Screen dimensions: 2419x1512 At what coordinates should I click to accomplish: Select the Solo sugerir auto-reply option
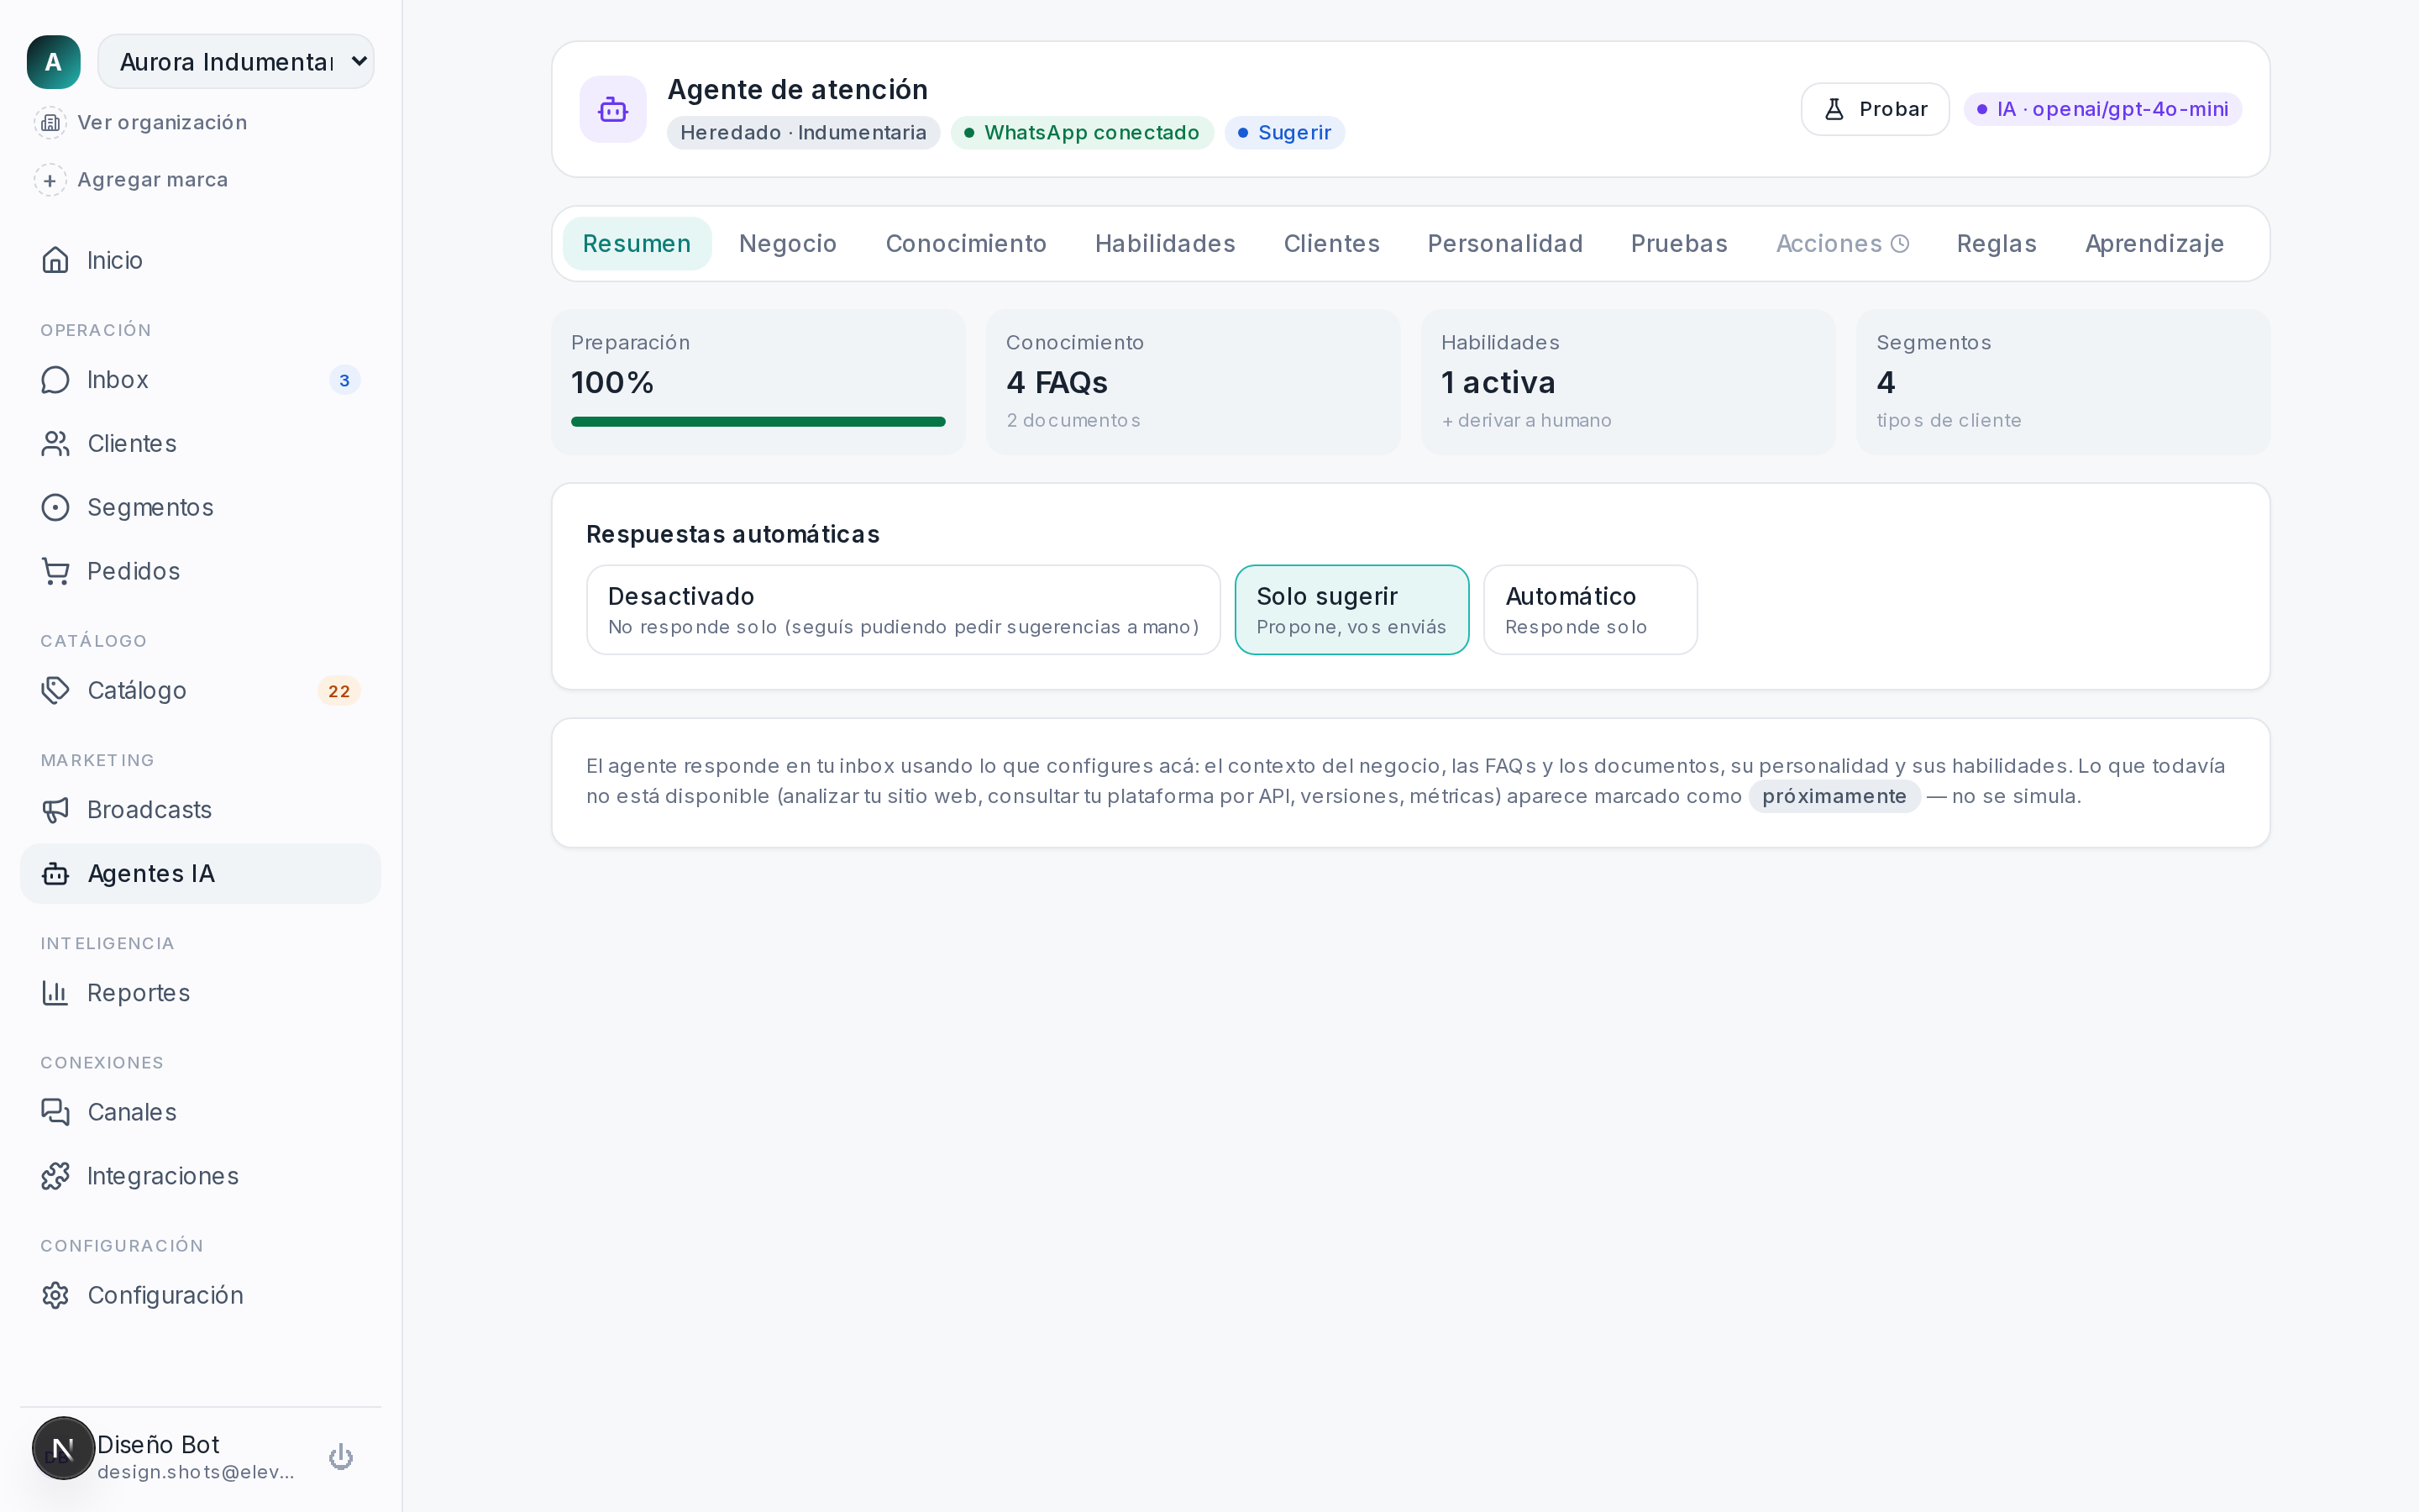coord(1351,610)
